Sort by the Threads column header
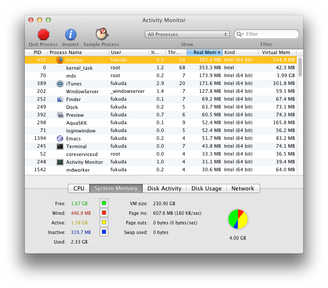Image resolution: width=328 pixels, height=288 pixels. coord(176,52)
